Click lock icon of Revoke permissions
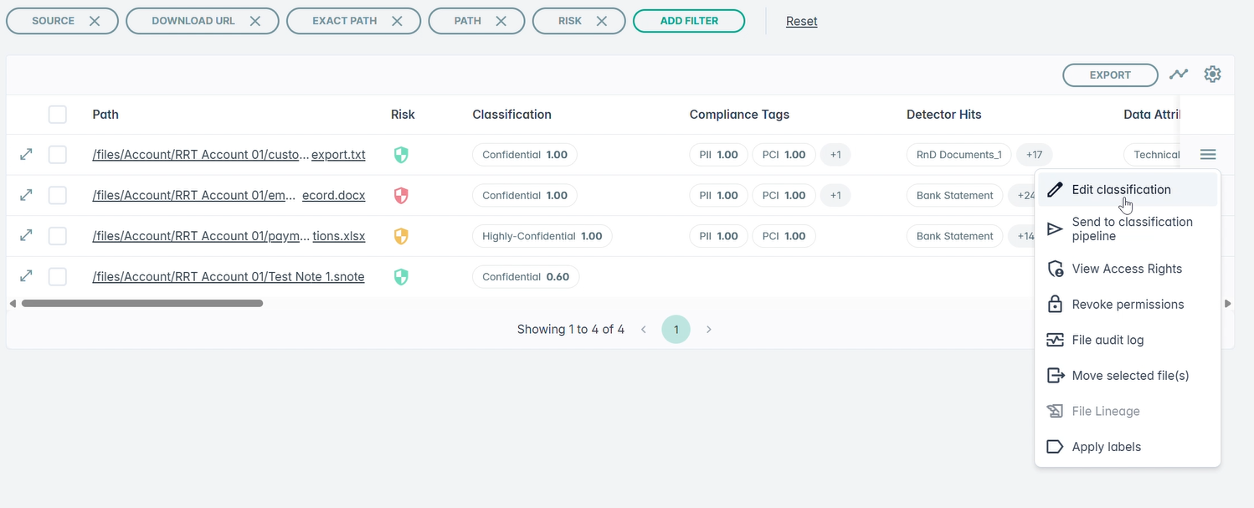Image resolution: width=1254 pixels, height=508 pixels. pyautogui.click(x=1056, y=305)
